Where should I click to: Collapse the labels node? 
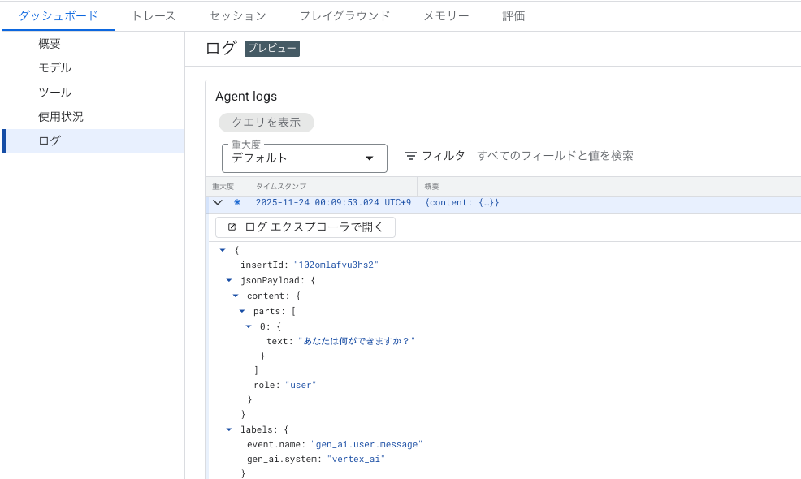click(229, 429)
